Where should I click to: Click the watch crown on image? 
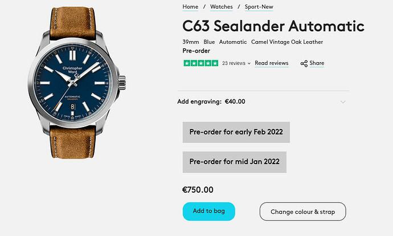(121, 83)
